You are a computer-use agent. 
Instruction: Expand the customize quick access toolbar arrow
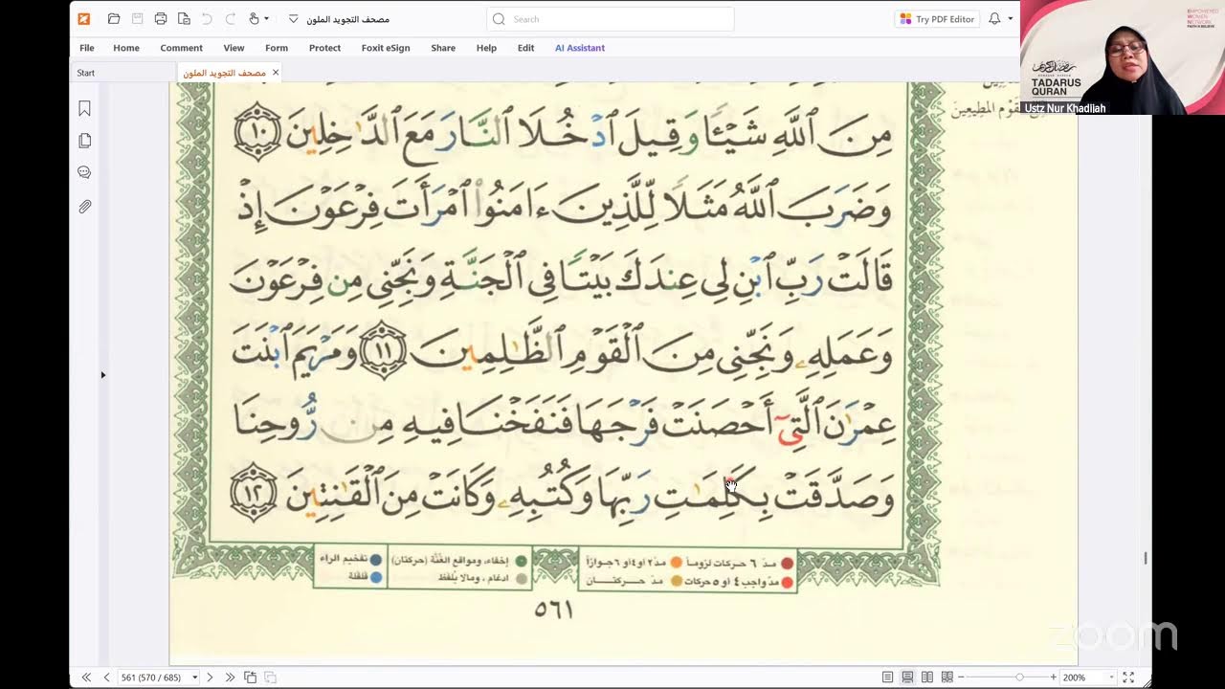pos(293,19)
